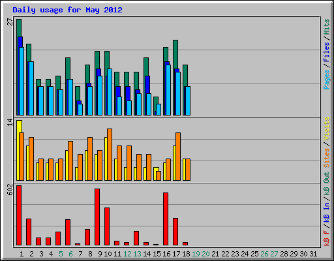Click the 'Sites' legend label
This screenshot has width=334, height=261.
point(326,158)
